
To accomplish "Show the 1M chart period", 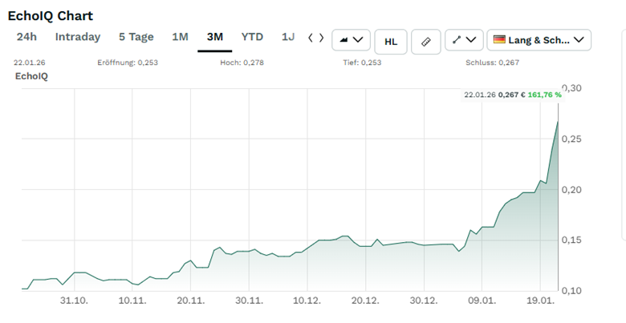I will [180, 37].
